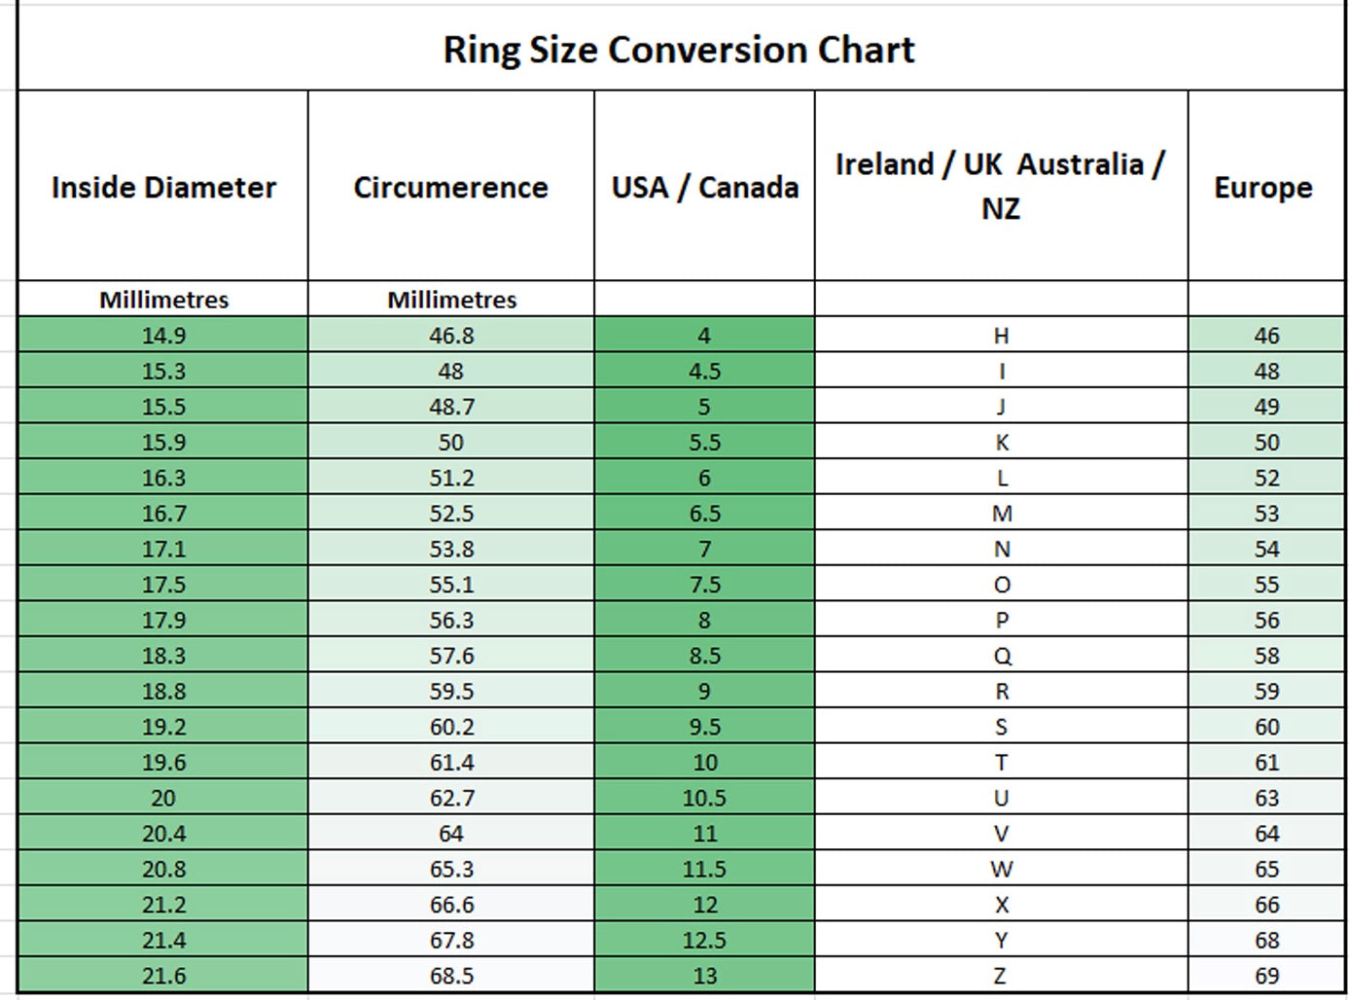The height and width of the screenshot is (1000, 1349).
Task: Select the circumference cell 46.8
Action: 451,336
